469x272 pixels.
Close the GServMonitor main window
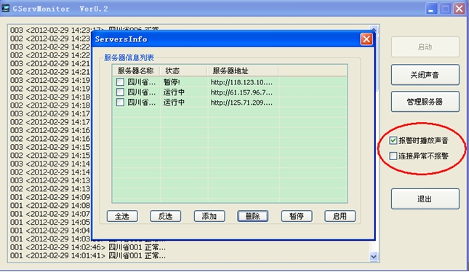click(x=459, y=9)
